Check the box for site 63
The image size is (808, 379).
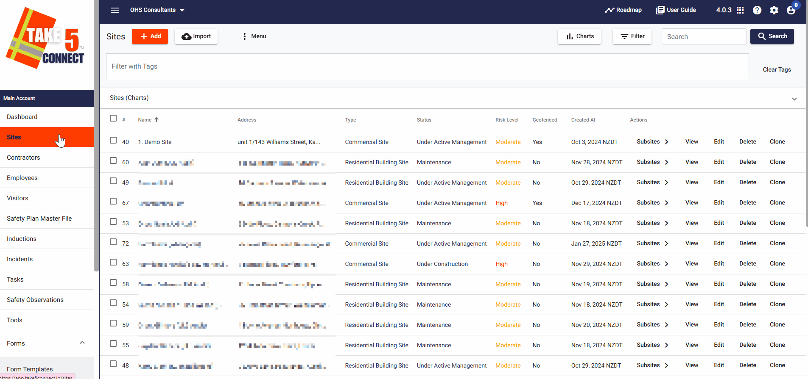[113, 262]
